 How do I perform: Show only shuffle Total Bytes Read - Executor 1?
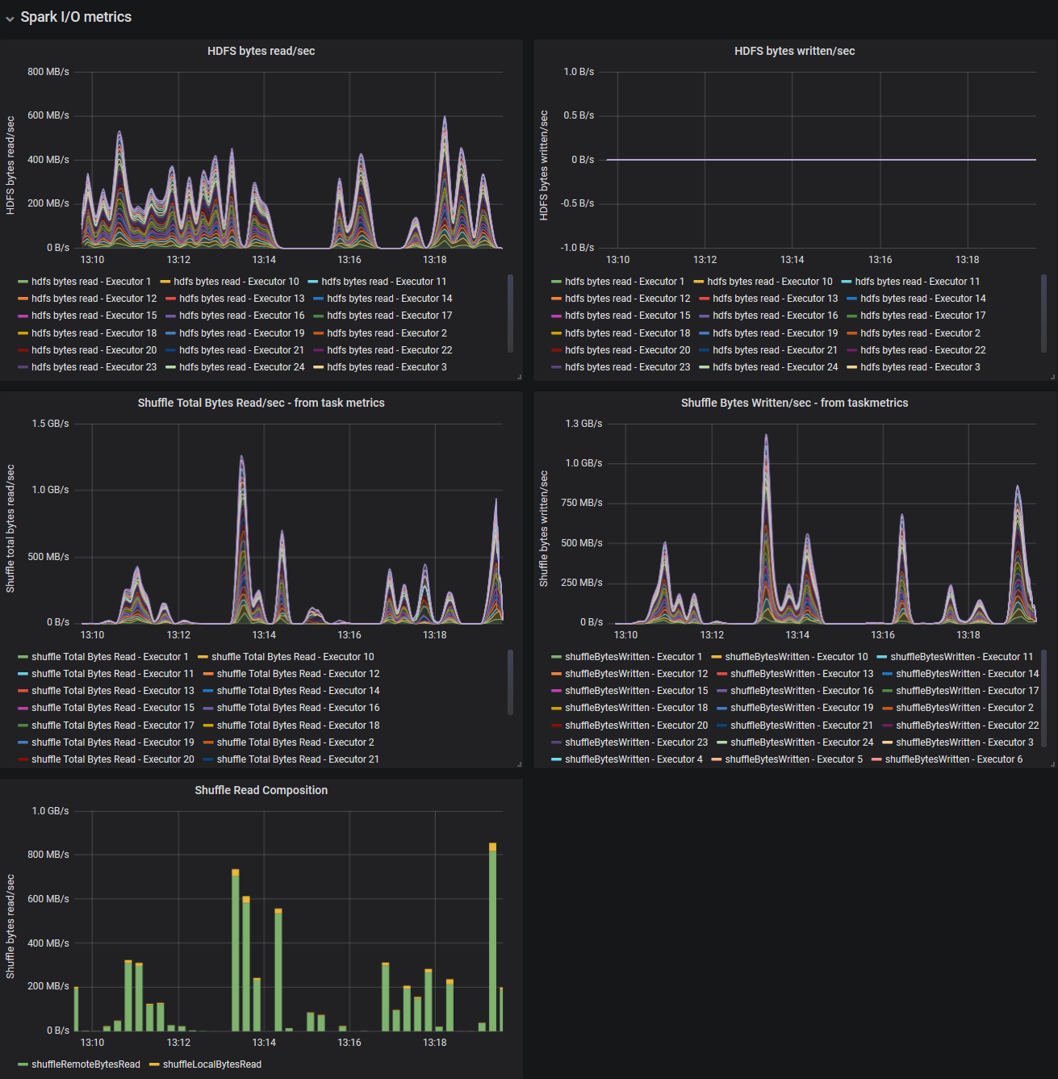tap(110, 657)
